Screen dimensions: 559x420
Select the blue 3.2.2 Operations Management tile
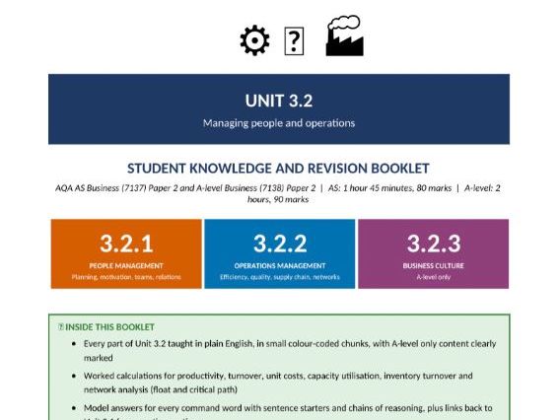pyautogui.click(x=280, y=253)
